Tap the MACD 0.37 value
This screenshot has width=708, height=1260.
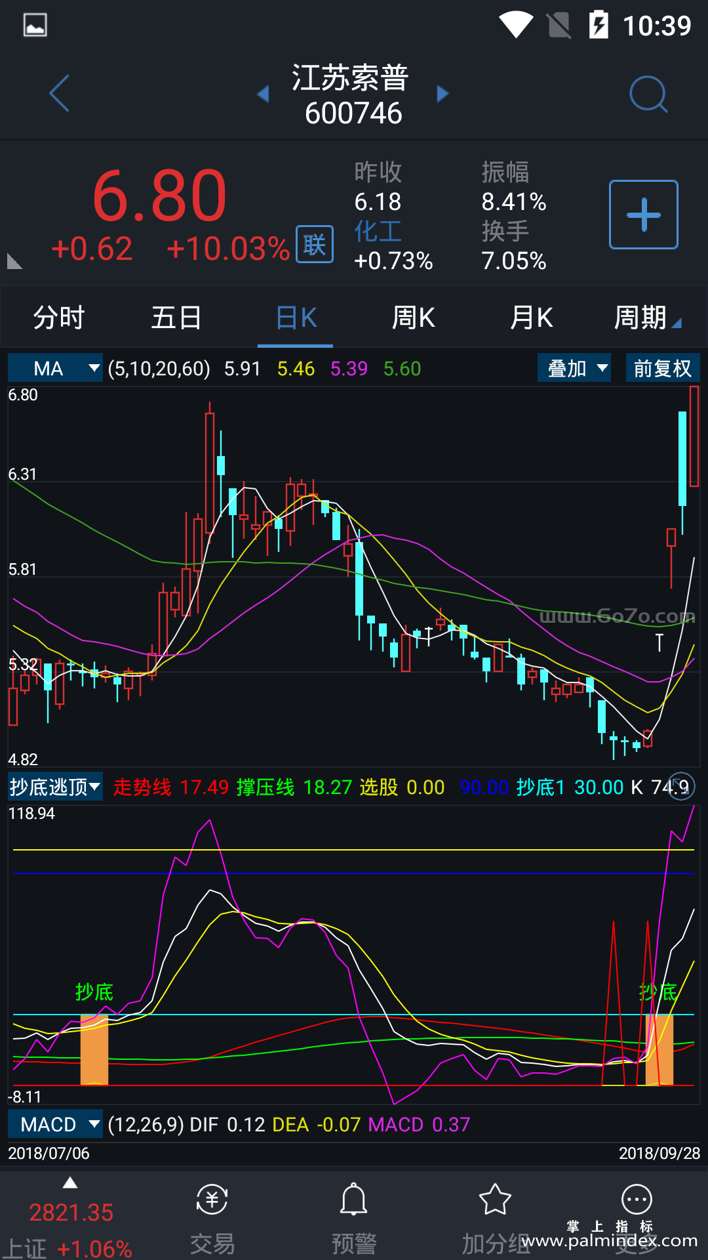coord(419,1124)
